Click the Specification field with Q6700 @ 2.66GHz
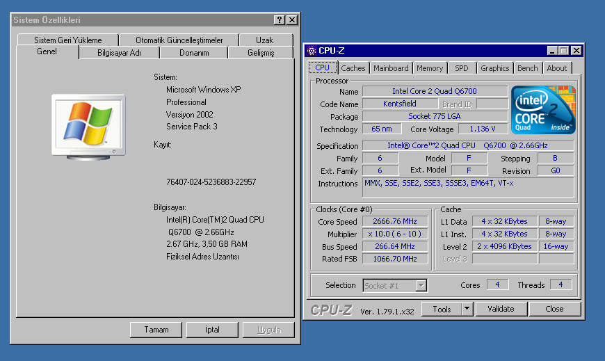 click(x=468, y=145)
